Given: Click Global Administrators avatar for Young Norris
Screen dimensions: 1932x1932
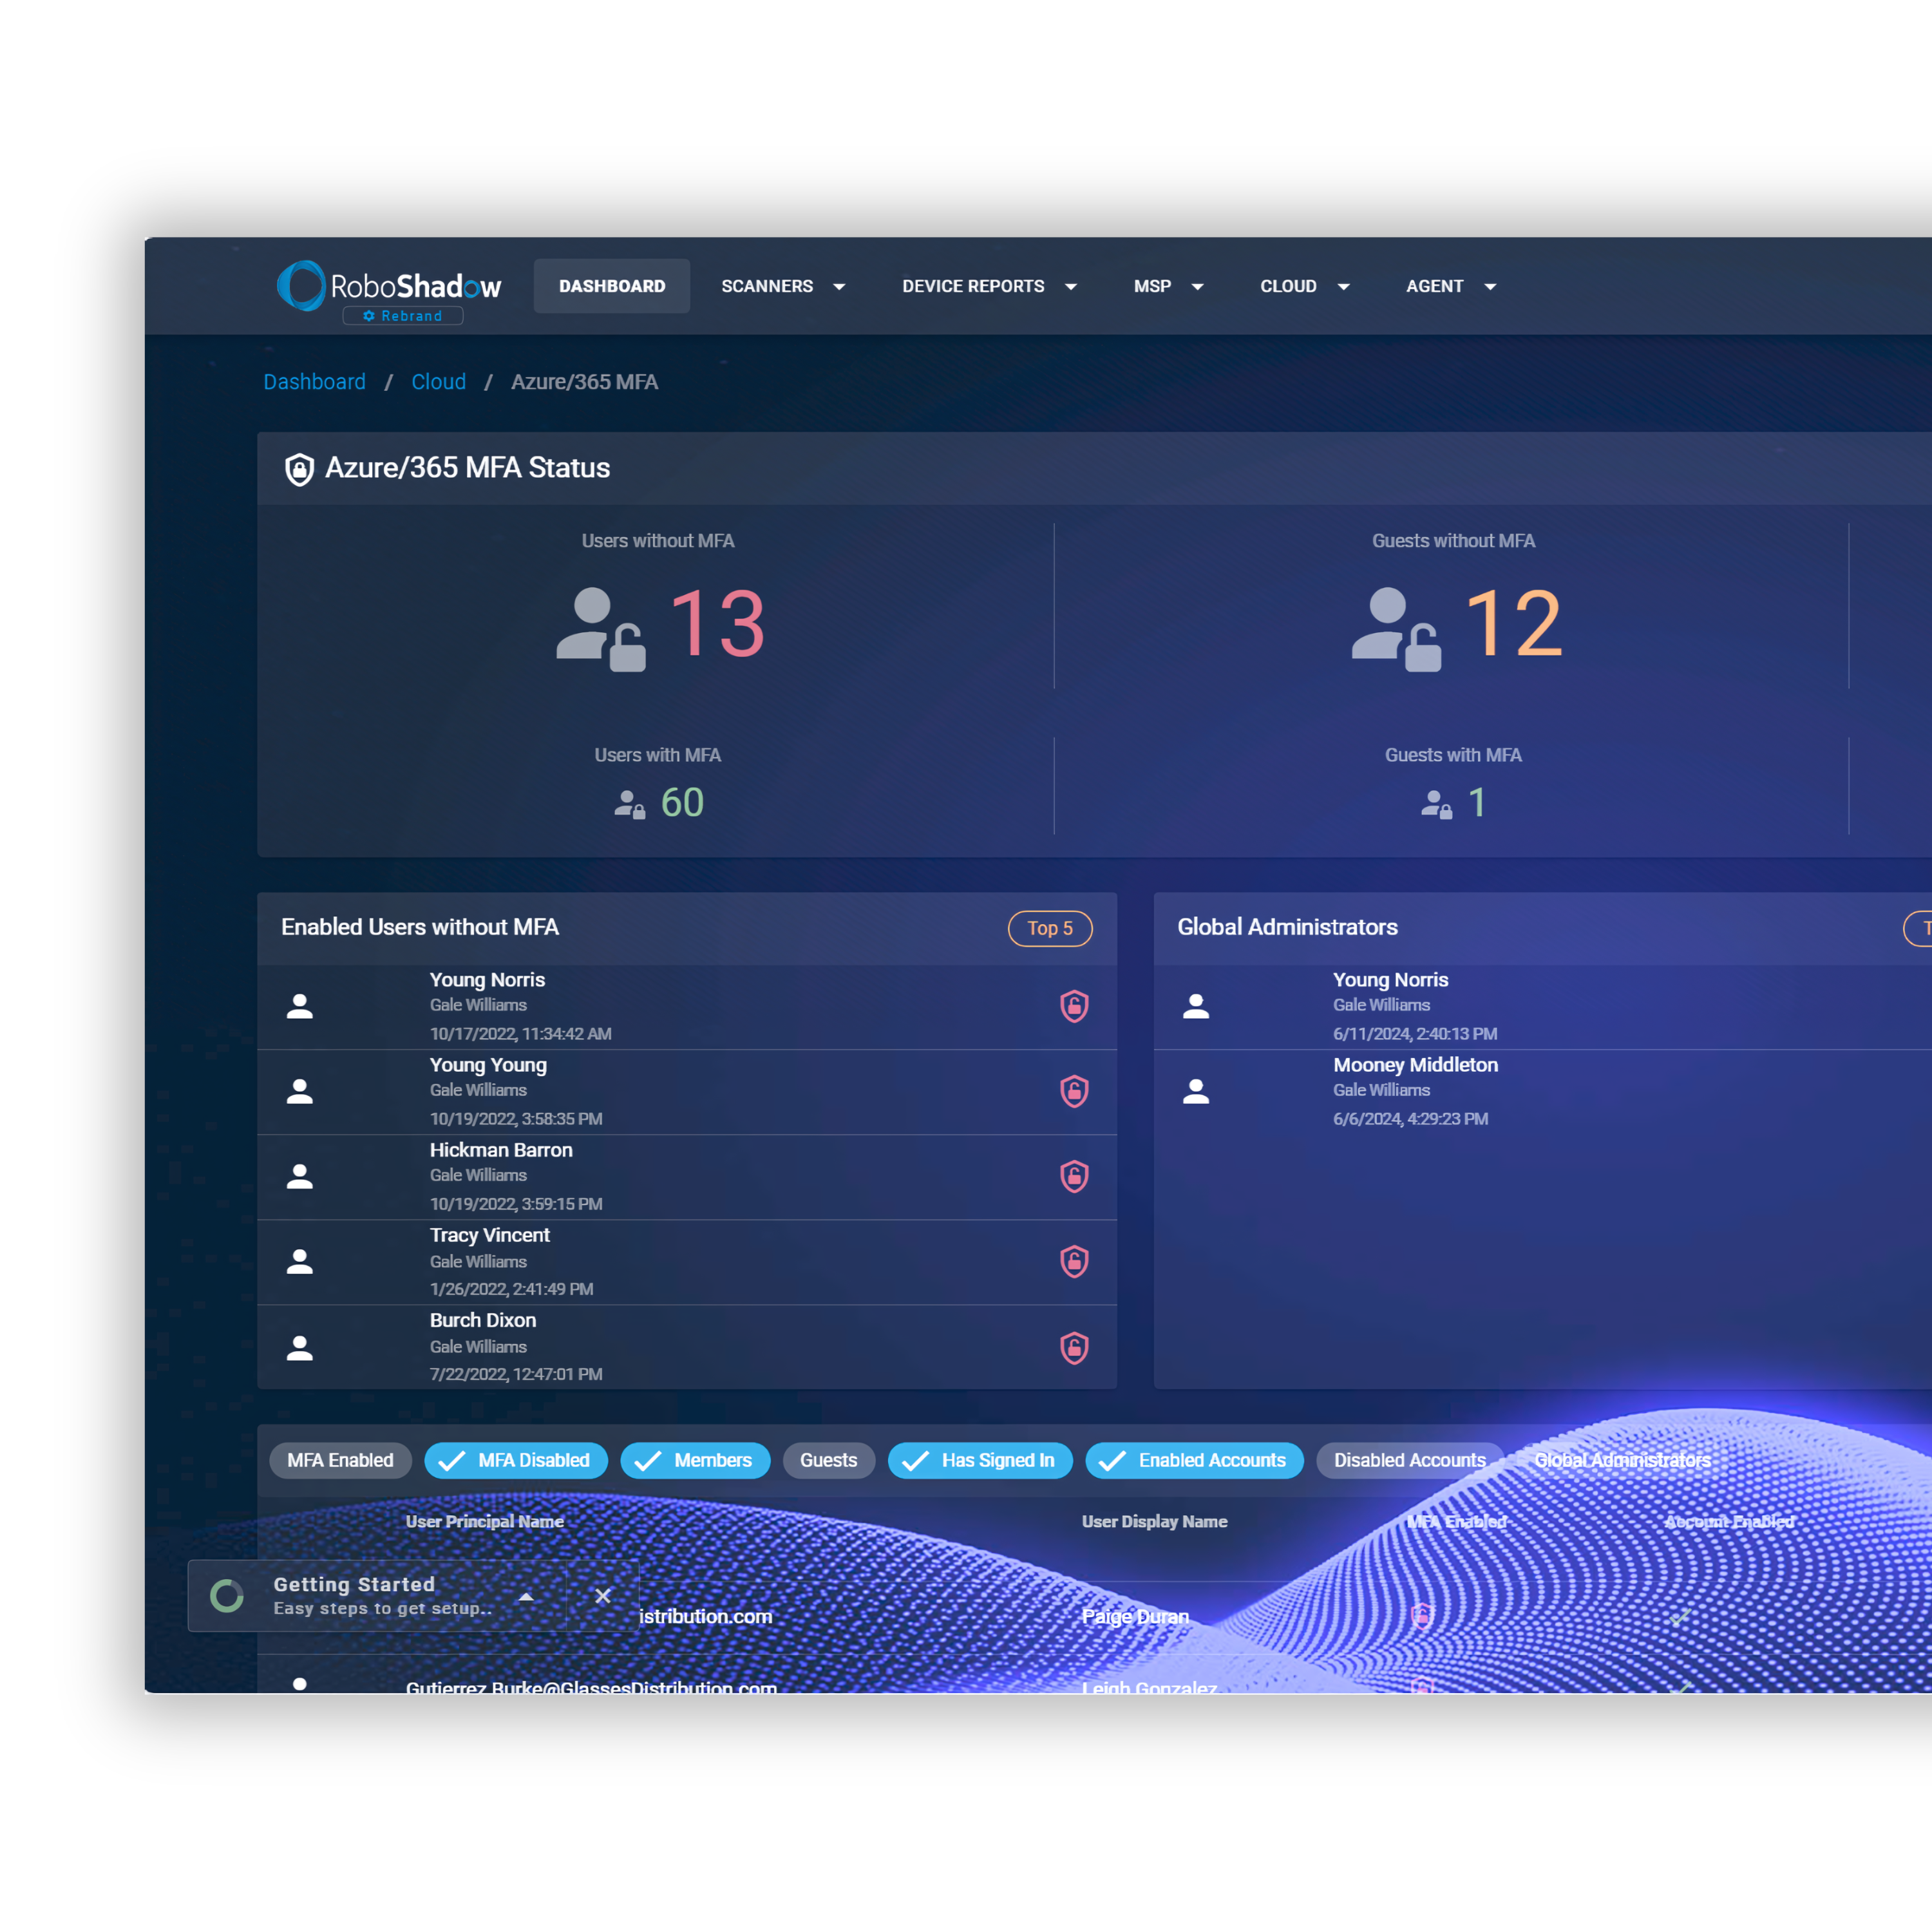Looking at the screenshot, I should (x=1196, y=1007).
